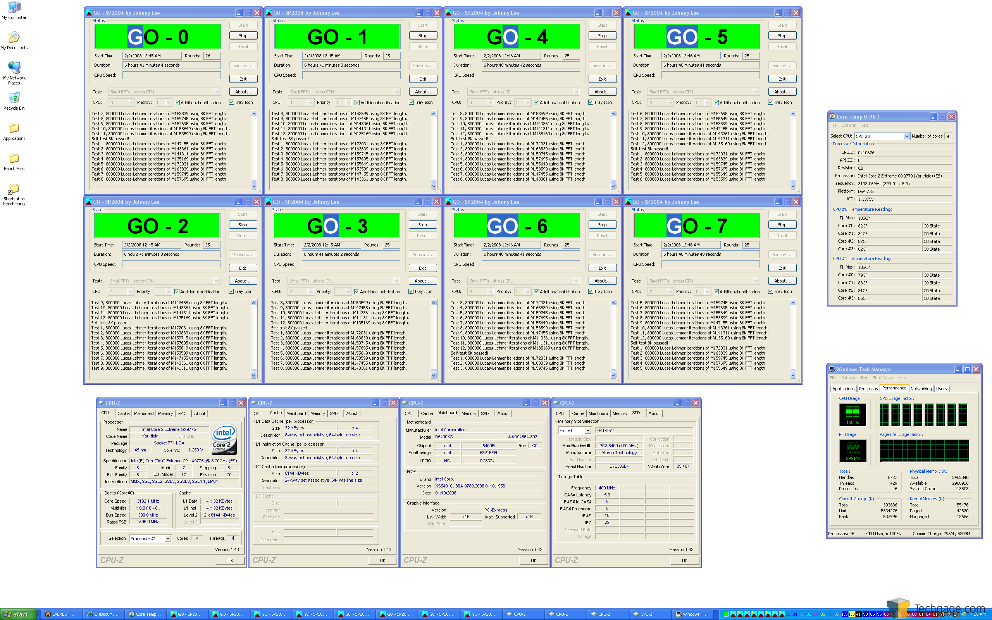Open the My Documents desktop icon
The image size is (992, 620).
pyautogui.click(x=14, y=41)
